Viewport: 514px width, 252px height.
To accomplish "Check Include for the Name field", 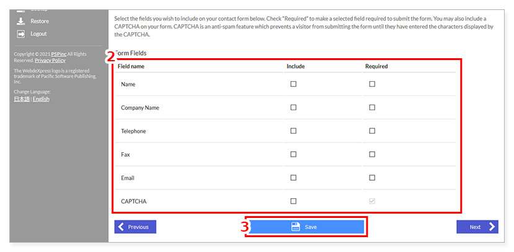I will point(294,84).
